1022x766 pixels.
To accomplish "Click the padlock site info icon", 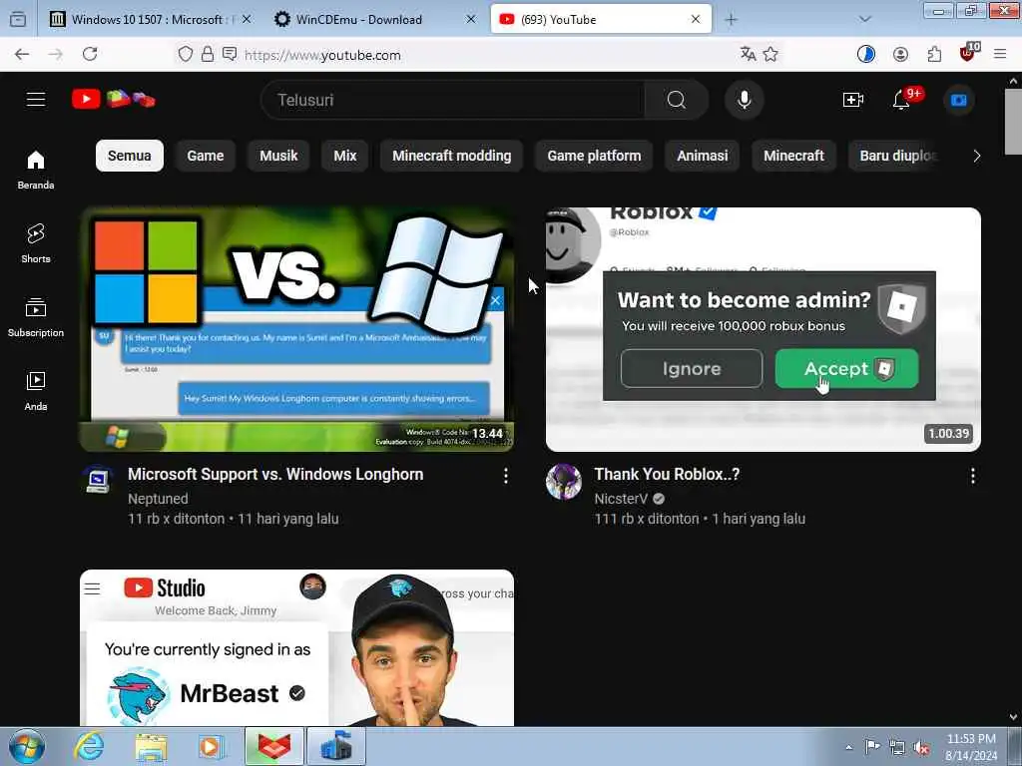I will coord(208,54).
